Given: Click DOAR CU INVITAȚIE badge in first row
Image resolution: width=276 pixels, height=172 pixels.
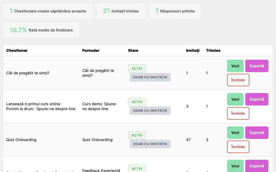Looking at the screenshot, I should click(x=150, y=77).
